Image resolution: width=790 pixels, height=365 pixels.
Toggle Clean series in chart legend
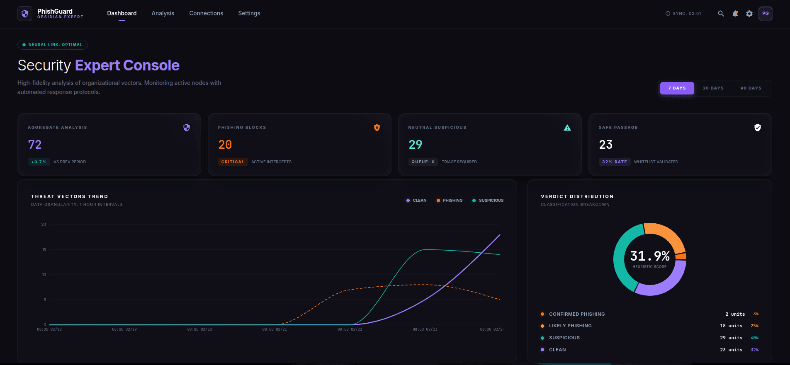coord(416,201)
